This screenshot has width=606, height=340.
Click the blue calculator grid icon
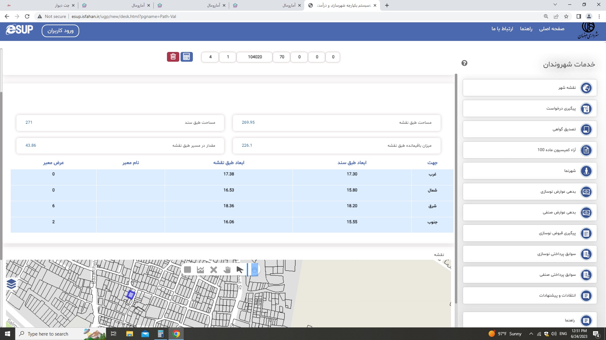pyautogui.click(x=187, y=57)
